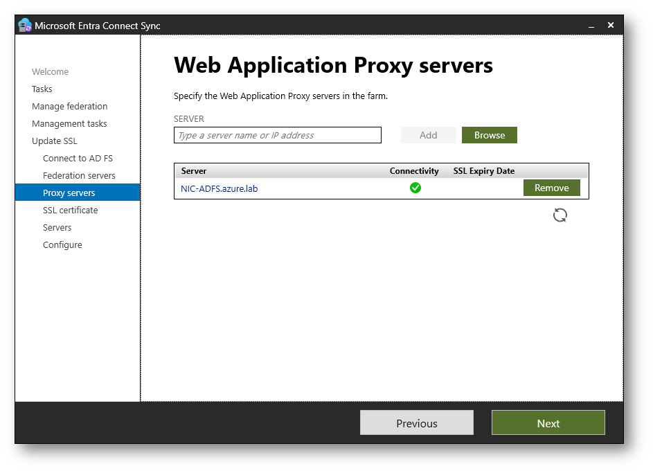653x473 pixels.
Task: Select the NIC-ADFS.azure.lab server entry
Action: [x=220, y=188]
